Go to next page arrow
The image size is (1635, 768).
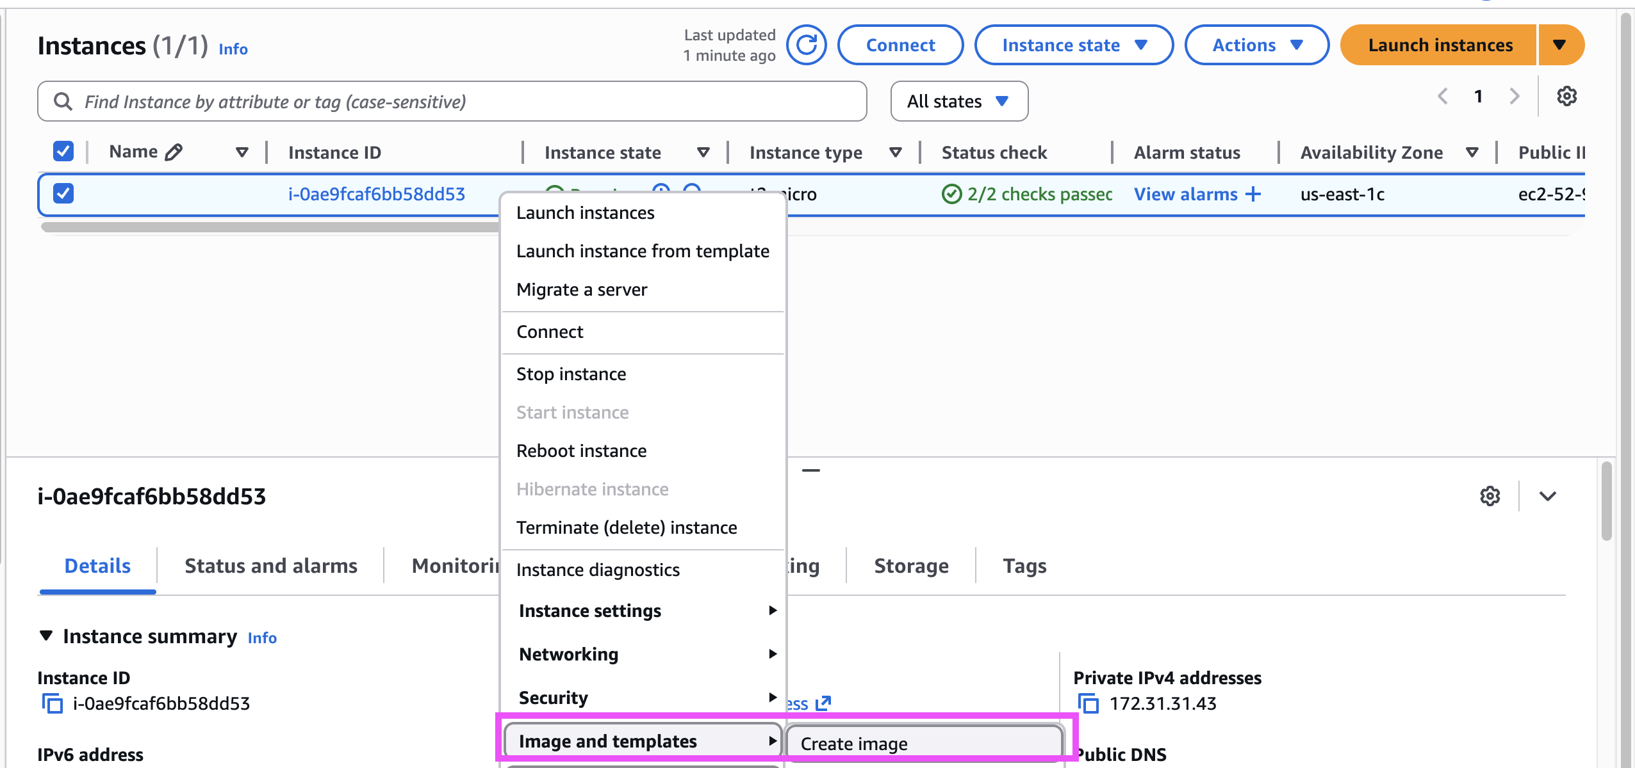click(x=1514, y=97)
